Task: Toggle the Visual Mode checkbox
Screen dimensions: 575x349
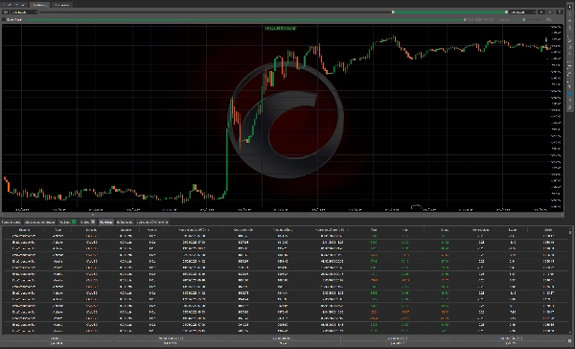Action: tap(4, 19)
